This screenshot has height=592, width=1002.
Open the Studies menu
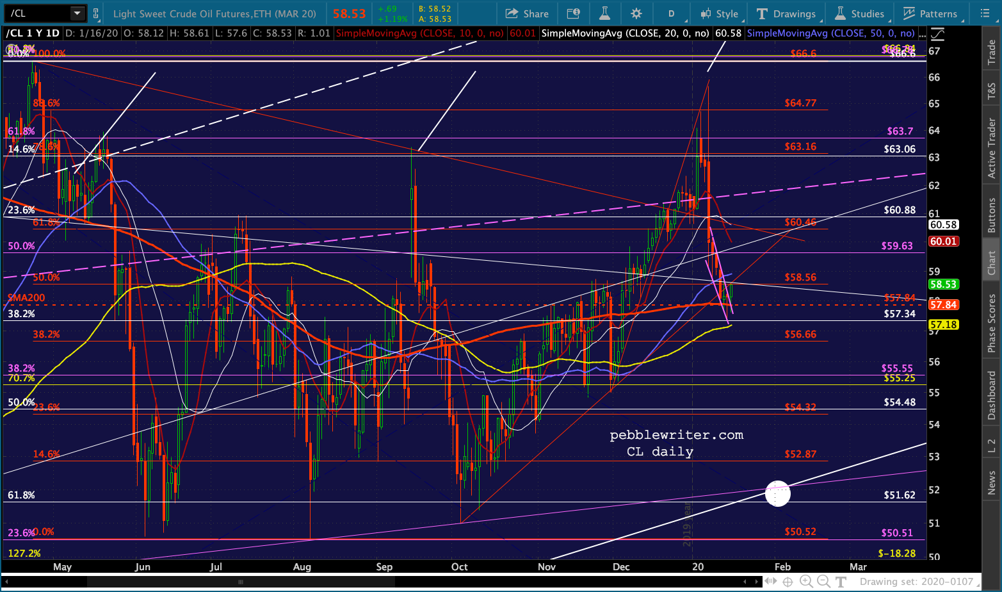(x=860, y=13)
